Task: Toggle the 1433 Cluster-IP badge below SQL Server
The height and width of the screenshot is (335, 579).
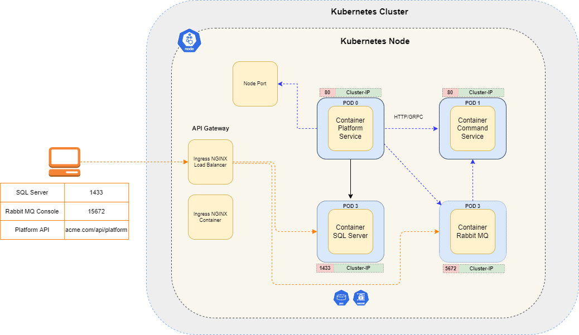Action: 350,268
